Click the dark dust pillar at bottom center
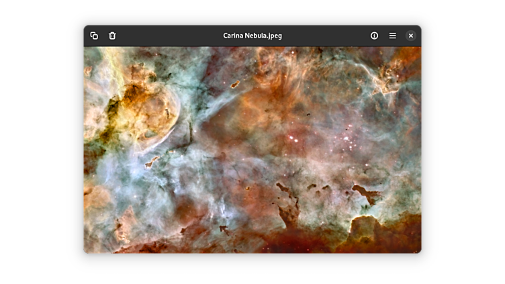This screenshot has width=505, height=284. pyautogui.click(x=289, y=208)
